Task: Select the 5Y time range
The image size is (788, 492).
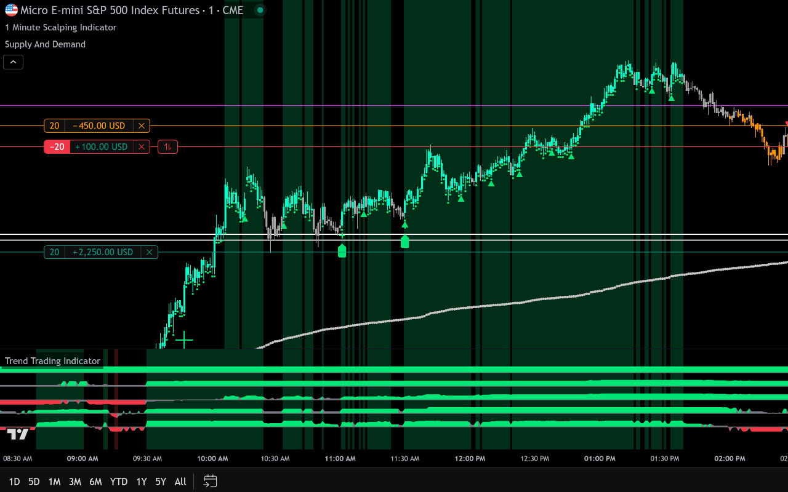Action: point(161,482)
